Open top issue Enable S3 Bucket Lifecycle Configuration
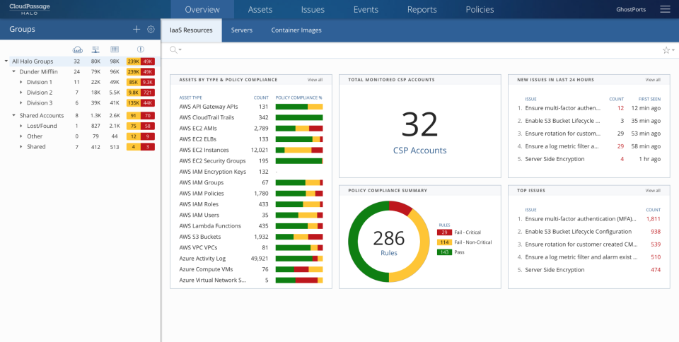The width and height of the screenshot is (679, 342). 578,232
